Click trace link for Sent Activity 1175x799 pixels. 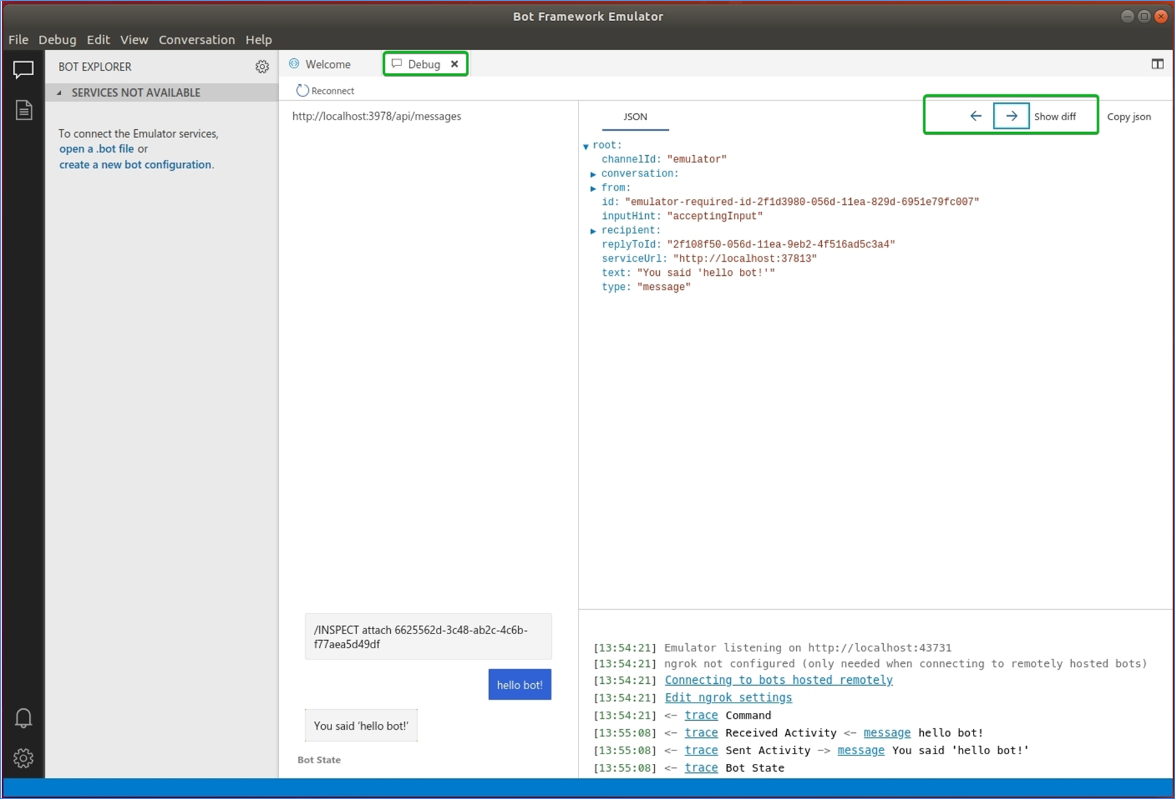[x=701, y=751]
